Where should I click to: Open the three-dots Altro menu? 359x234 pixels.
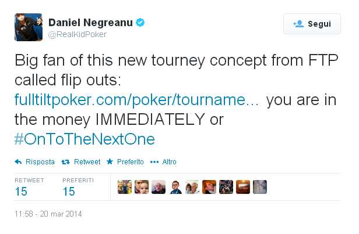(x=154, y=162)
